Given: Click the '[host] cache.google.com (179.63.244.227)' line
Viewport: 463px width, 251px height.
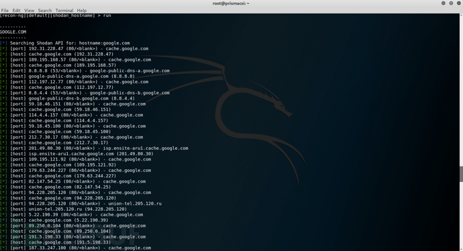Looking at the screenshot, I should (x=58, y=176).
